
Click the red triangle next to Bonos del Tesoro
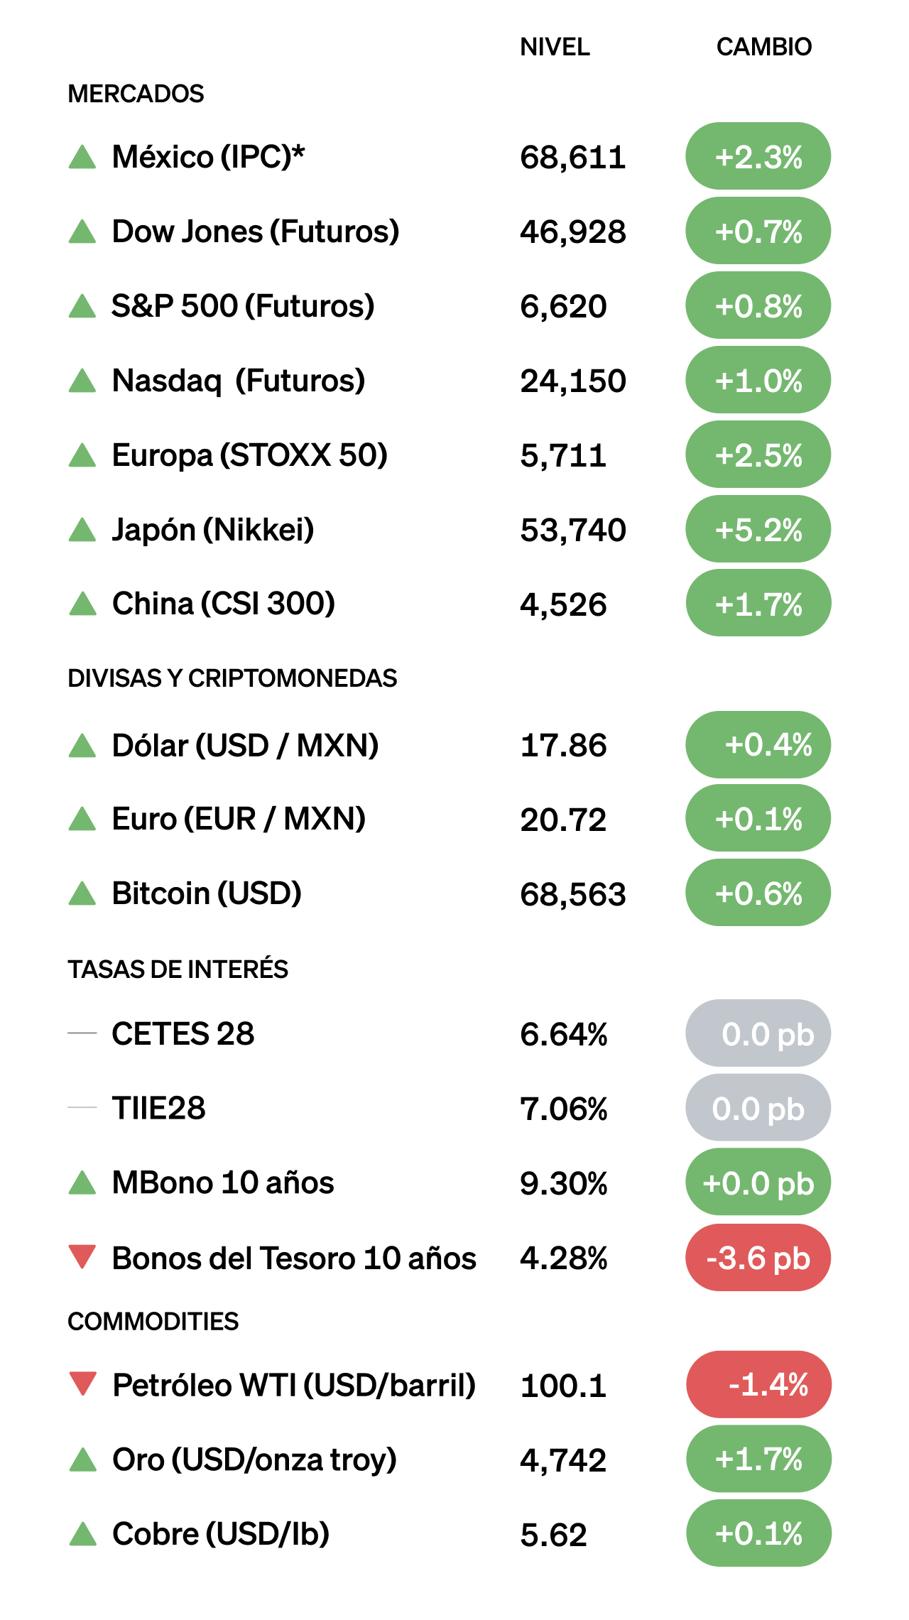82,1256
